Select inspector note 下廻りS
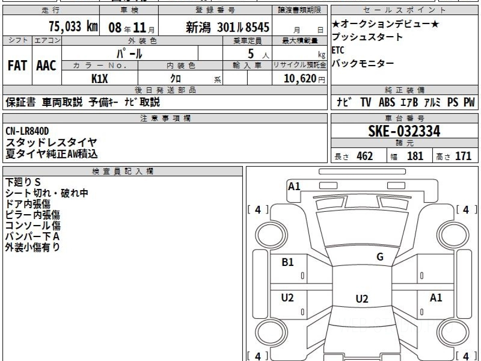The image size is (481, 361). pos(23,182)
